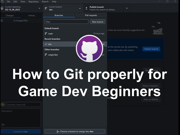Click the checkmark next to dev
Viewport: 180px width, 135px height.
46,44
